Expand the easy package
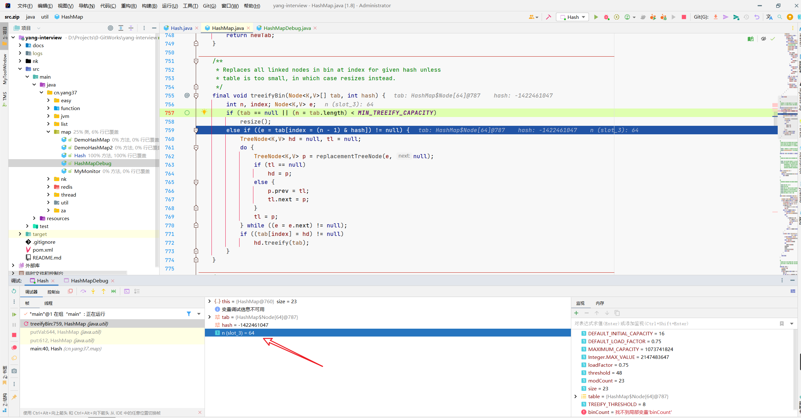 click(x=48, y=100)
